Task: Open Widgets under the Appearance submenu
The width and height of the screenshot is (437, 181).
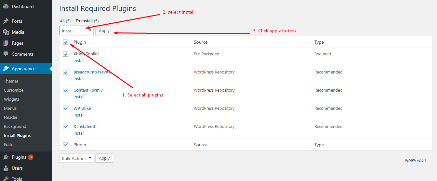Action: [12, 99]
